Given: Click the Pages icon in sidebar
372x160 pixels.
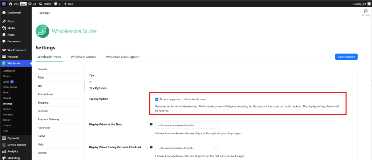Looking at the screenshot, I should (x=4, y=35).
